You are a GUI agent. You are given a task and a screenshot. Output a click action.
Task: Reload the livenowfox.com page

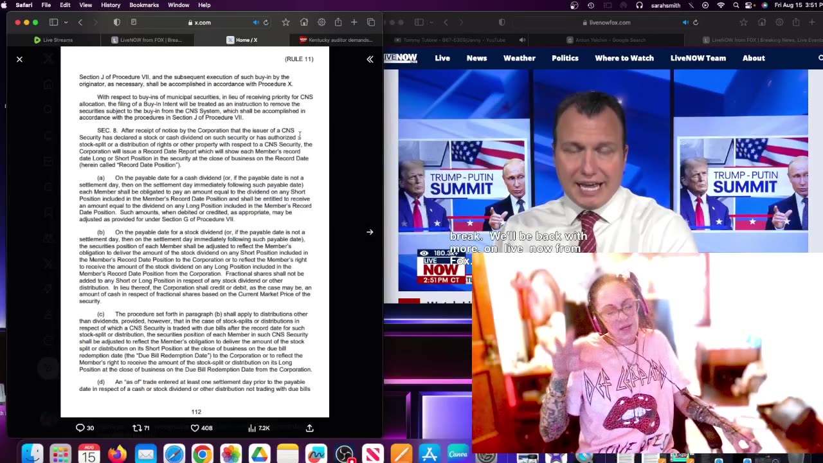point(696,23)
